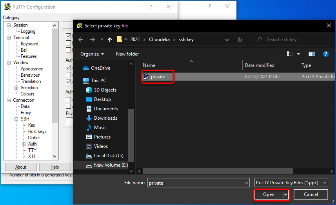Expand the Auth tree node
The width and height of the screenshot is (336, 205).
(24, 144)
